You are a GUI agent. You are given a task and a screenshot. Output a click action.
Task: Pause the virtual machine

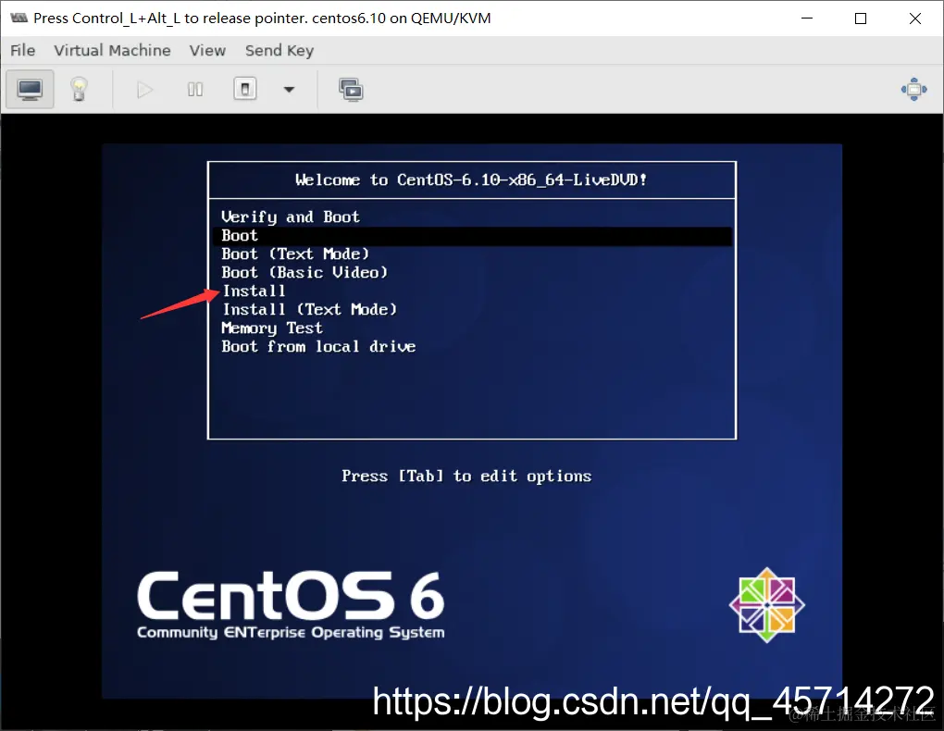coord(195,90)
